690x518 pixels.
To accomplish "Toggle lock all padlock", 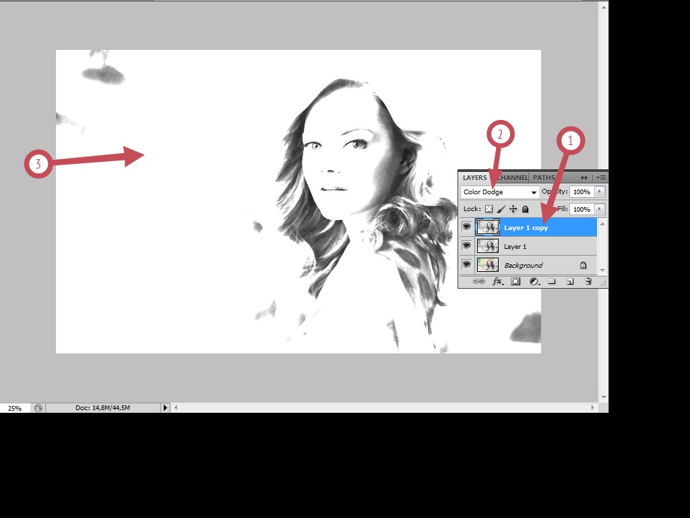I will point(525,209).
